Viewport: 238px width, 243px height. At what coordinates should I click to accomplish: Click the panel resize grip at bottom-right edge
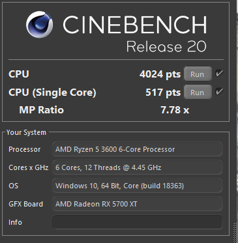pyautogui.click(x=235, y=233)
